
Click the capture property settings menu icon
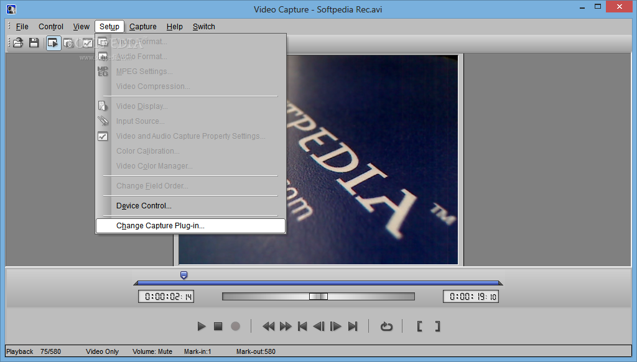coord(103,136)
